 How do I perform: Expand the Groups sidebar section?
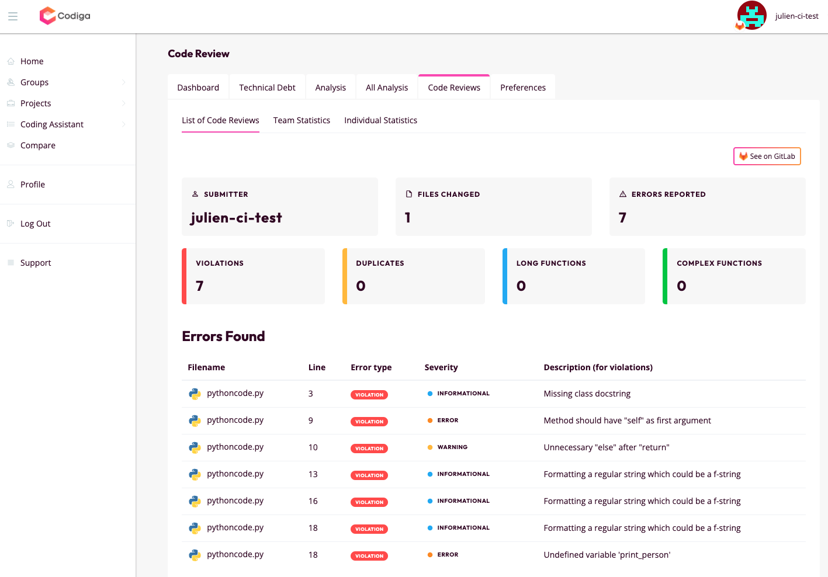pyautogui.click(x=123, y=82)
